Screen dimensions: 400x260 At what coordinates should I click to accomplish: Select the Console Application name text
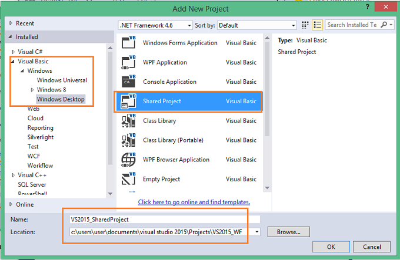[x=169, y=82]
